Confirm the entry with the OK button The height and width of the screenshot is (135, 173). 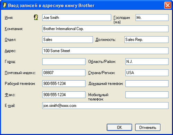click(x=119, y=127)
